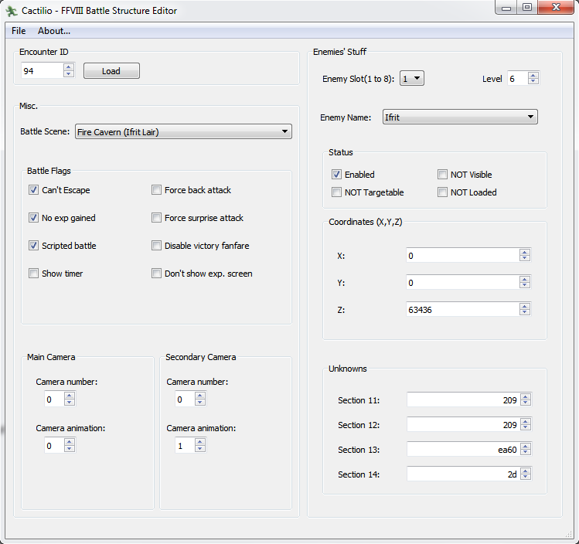Increase Y coordinate with up arrow
This screenshot has width=579, height=544.
[525, 279]
